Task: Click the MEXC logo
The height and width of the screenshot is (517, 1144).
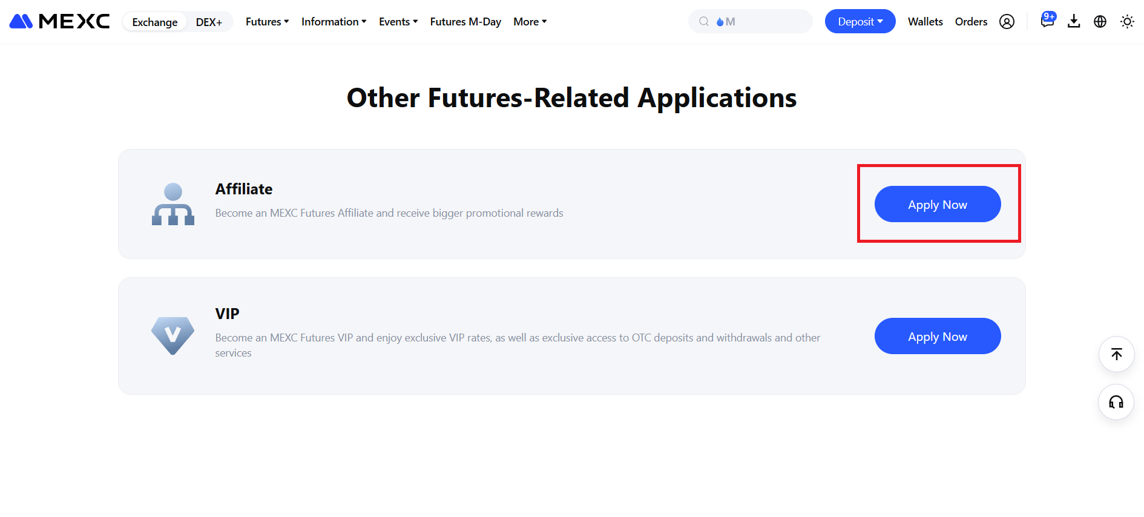Action: 59,22
